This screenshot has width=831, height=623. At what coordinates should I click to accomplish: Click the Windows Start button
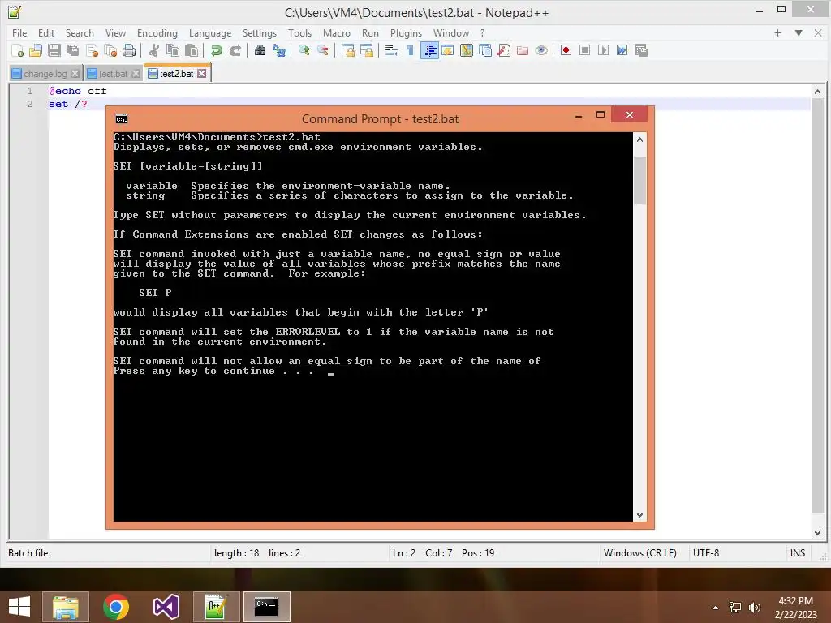pos(19,607)
